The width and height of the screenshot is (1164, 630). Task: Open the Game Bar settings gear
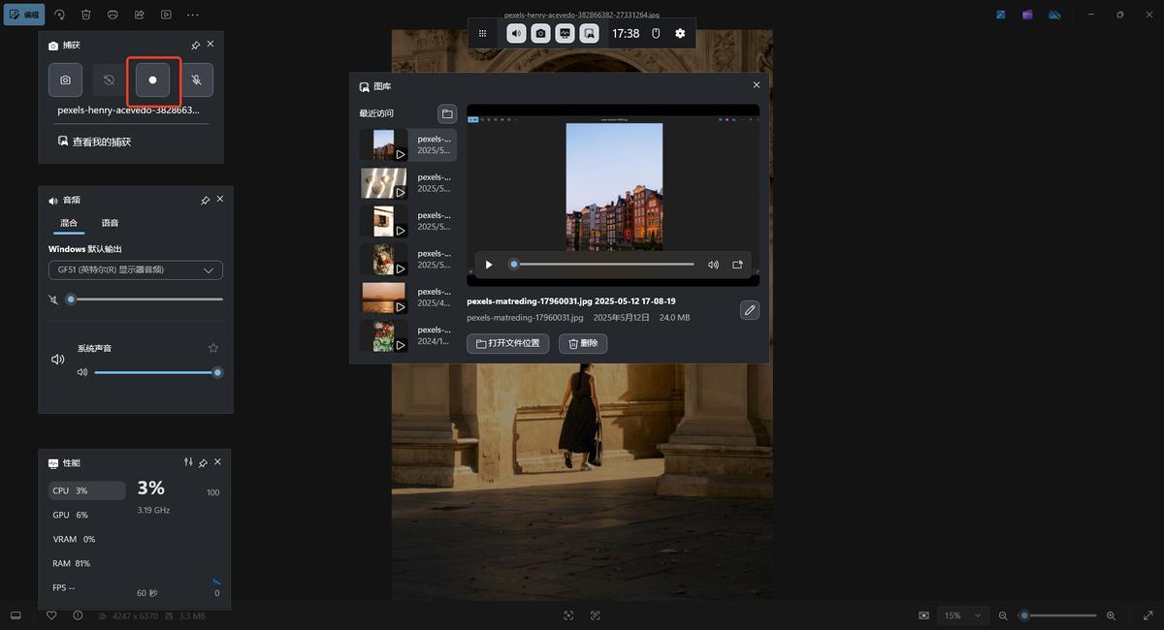(x=680, y=34)
